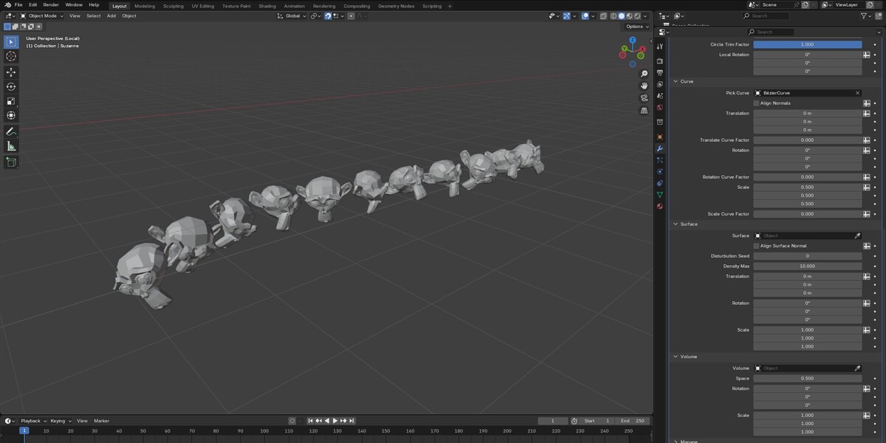Pick the Annotate pencil tool
The width and height of the screenshot is (886, 443).
point(11,131)
